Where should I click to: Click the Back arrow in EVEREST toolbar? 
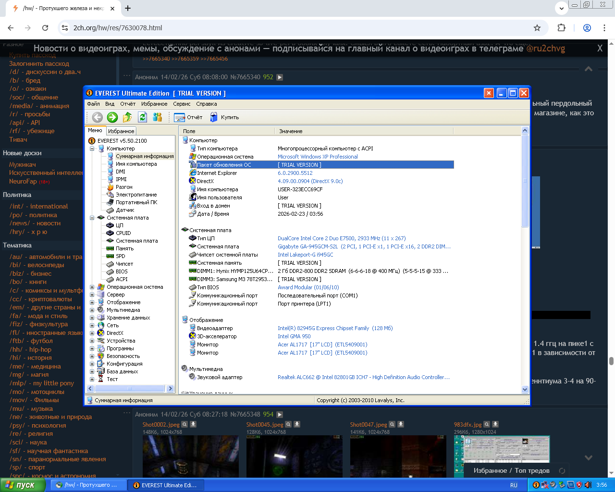pos(98,117)
